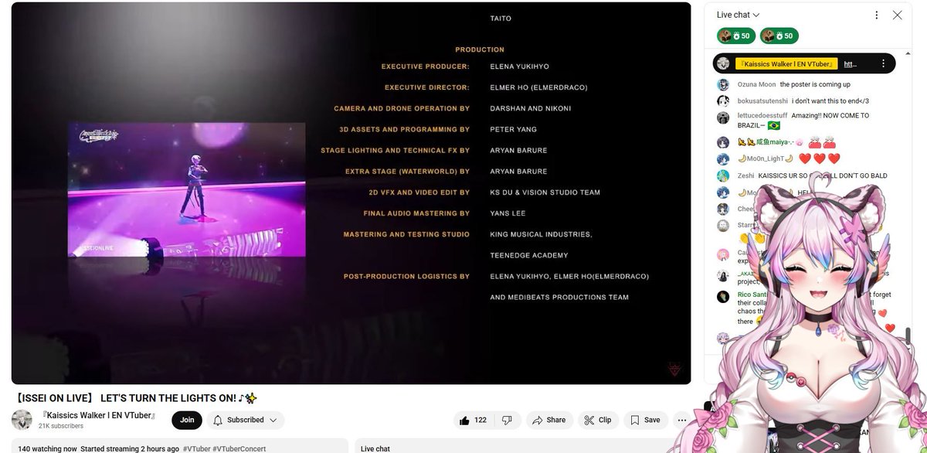The width and height of the screenshot is (927, 453).
Task: Switch to the Live chat tab below the video
Action: click(376, 448)
